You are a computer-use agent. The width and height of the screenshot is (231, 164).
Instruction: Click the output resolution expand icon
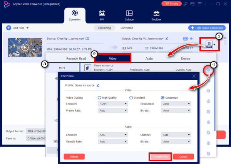coord(147,48)
